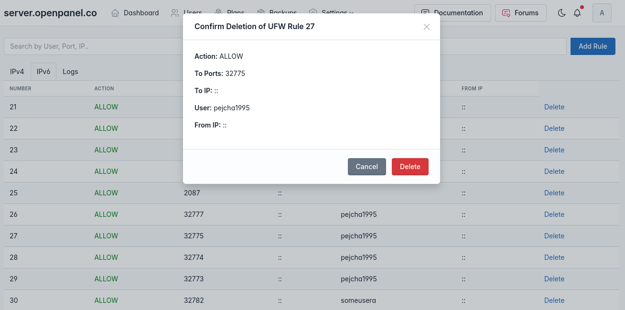Click the Add Rule button

(x=593, y=46)
